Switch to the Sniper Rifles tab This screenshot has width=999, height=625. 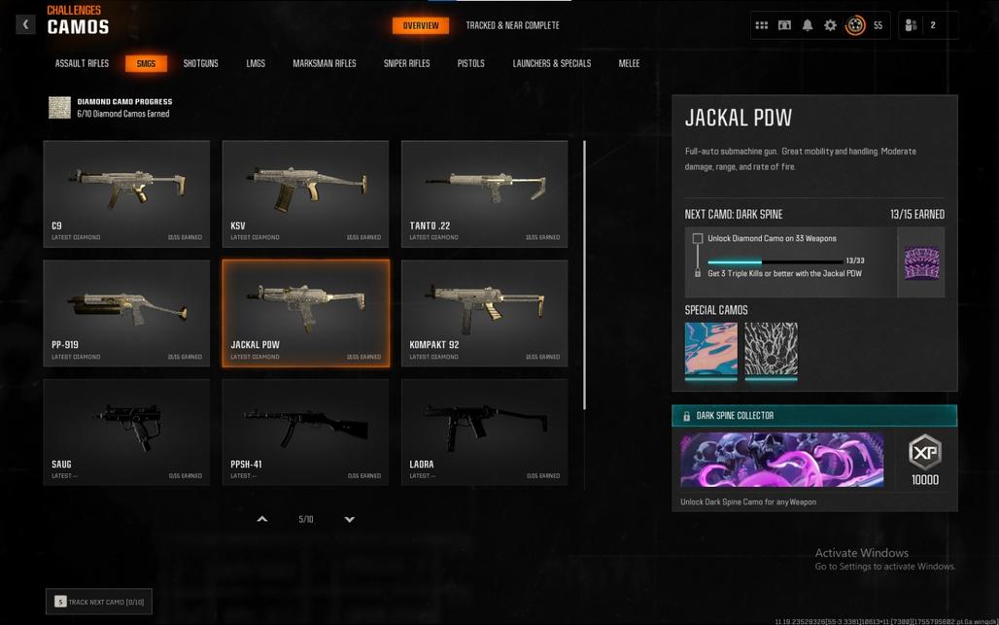(x=406, y=63)
